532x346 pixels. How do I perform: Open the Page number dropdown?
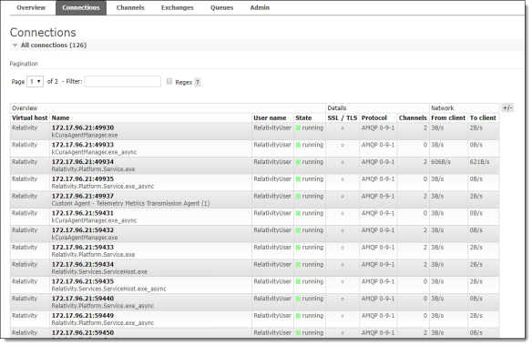pyautogui.click(x=35, y=81)
